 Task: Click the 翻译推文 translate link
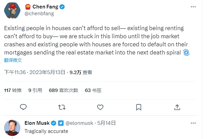(13, 60)
